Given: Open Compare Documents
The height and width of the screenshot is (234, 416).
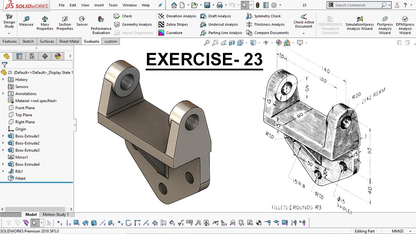Looking at the screenshot, I should click(x=267, y=33).
